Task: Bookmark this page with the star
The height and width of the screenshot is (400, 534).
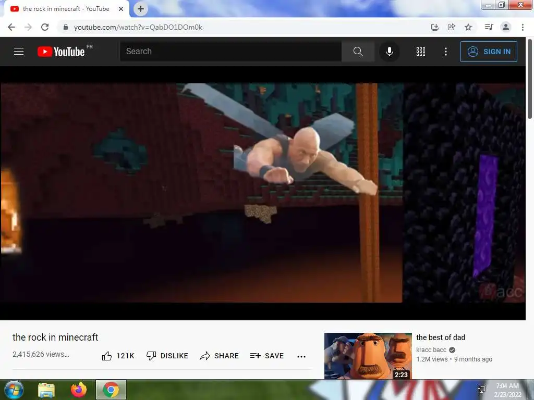Action: pos(468,27)
